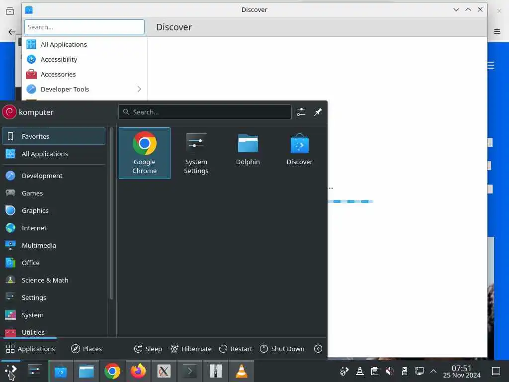Launch Google Chrome from taskbar
The width and height of the screenshot is (509, 382).
coord(112,371)
